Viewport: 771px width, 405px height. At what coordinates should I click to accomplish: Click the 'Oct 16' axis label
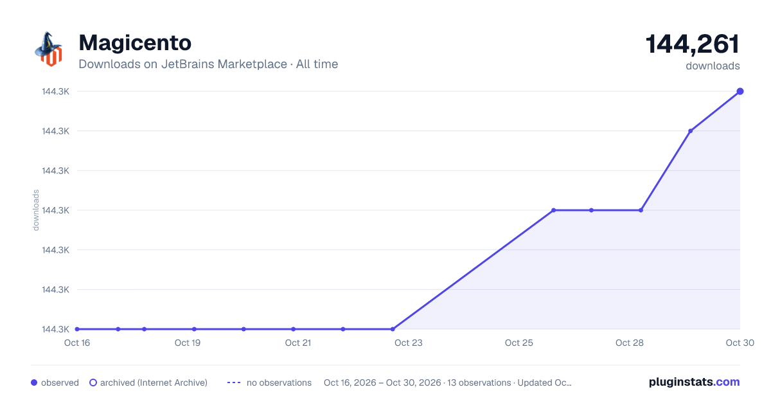point(77,343)
